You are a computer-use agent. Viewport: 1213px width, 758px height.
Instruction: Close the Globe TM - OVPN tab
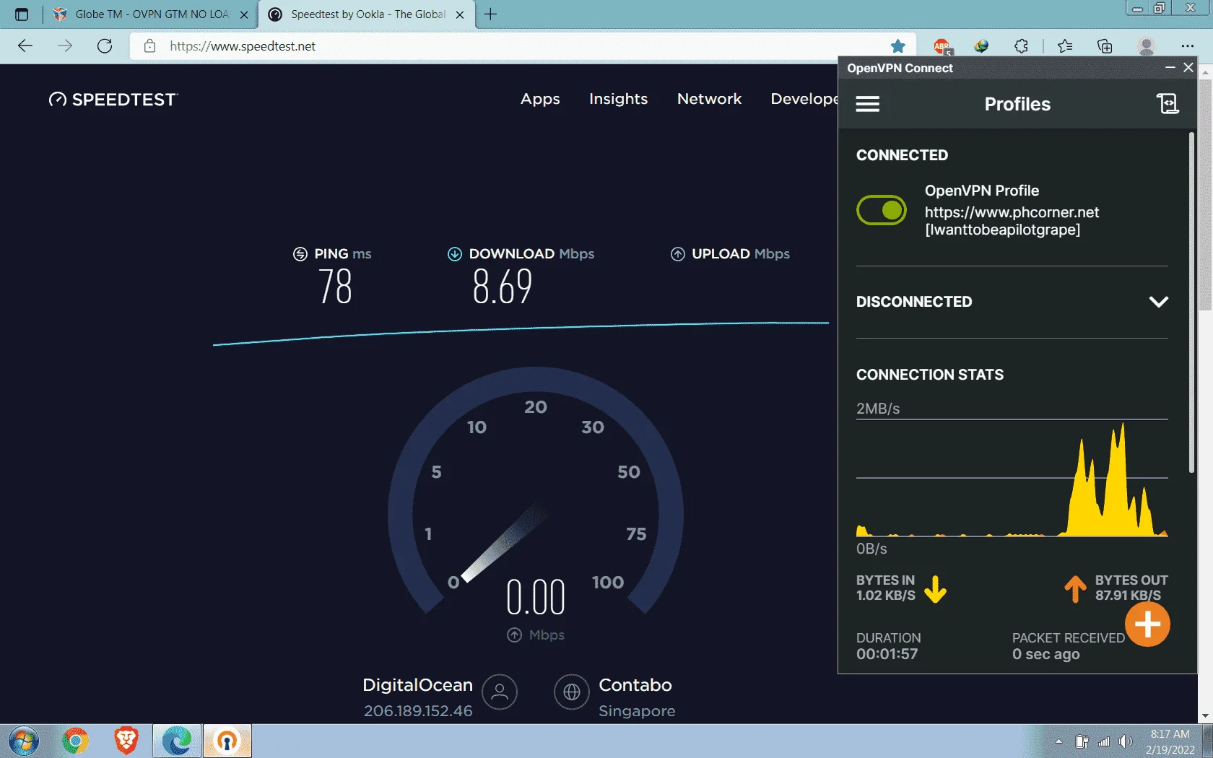[244, 14]
